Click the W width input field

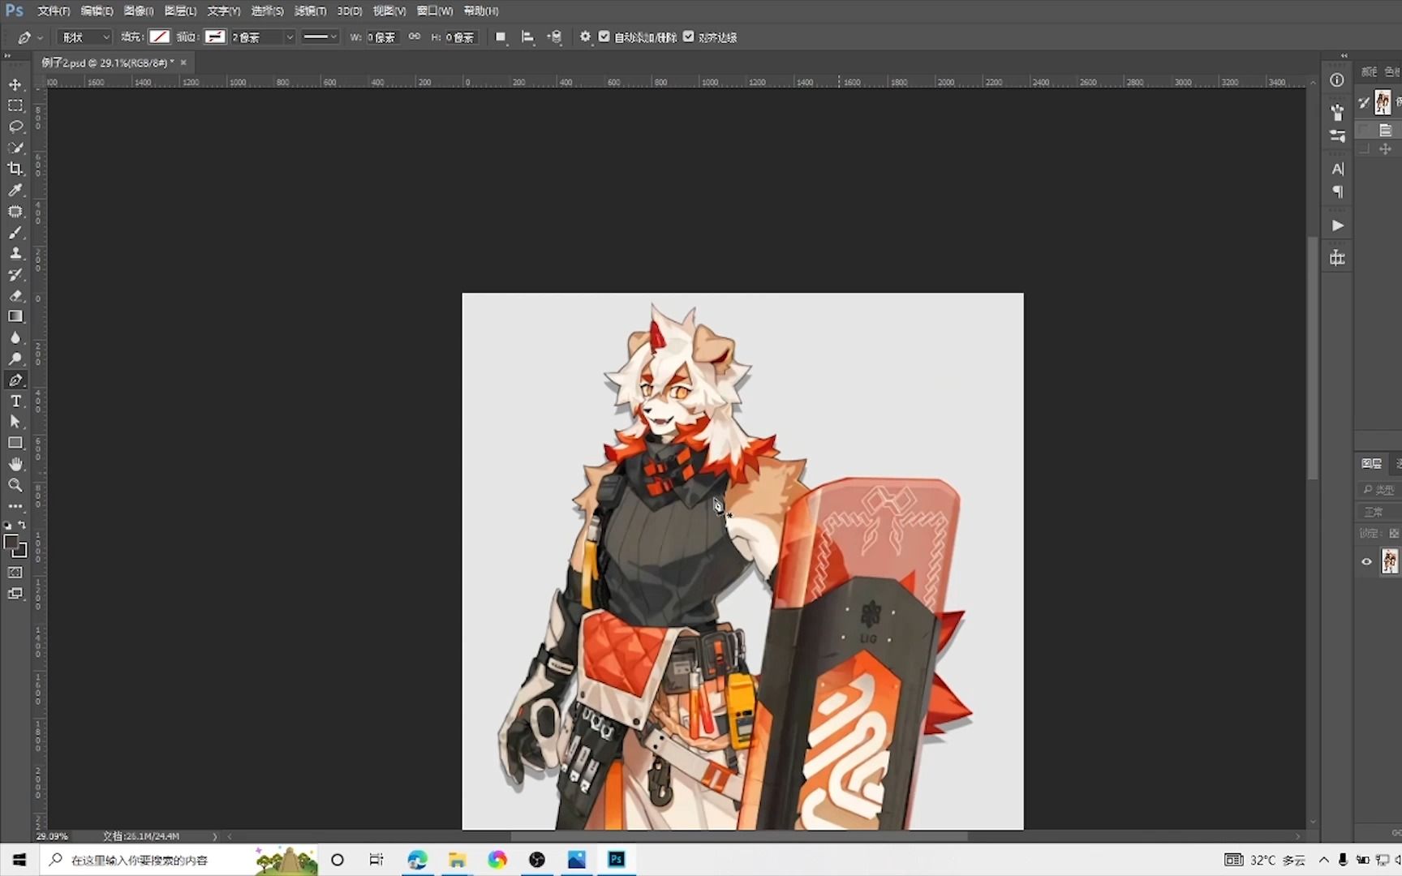[x=381, y=37]
